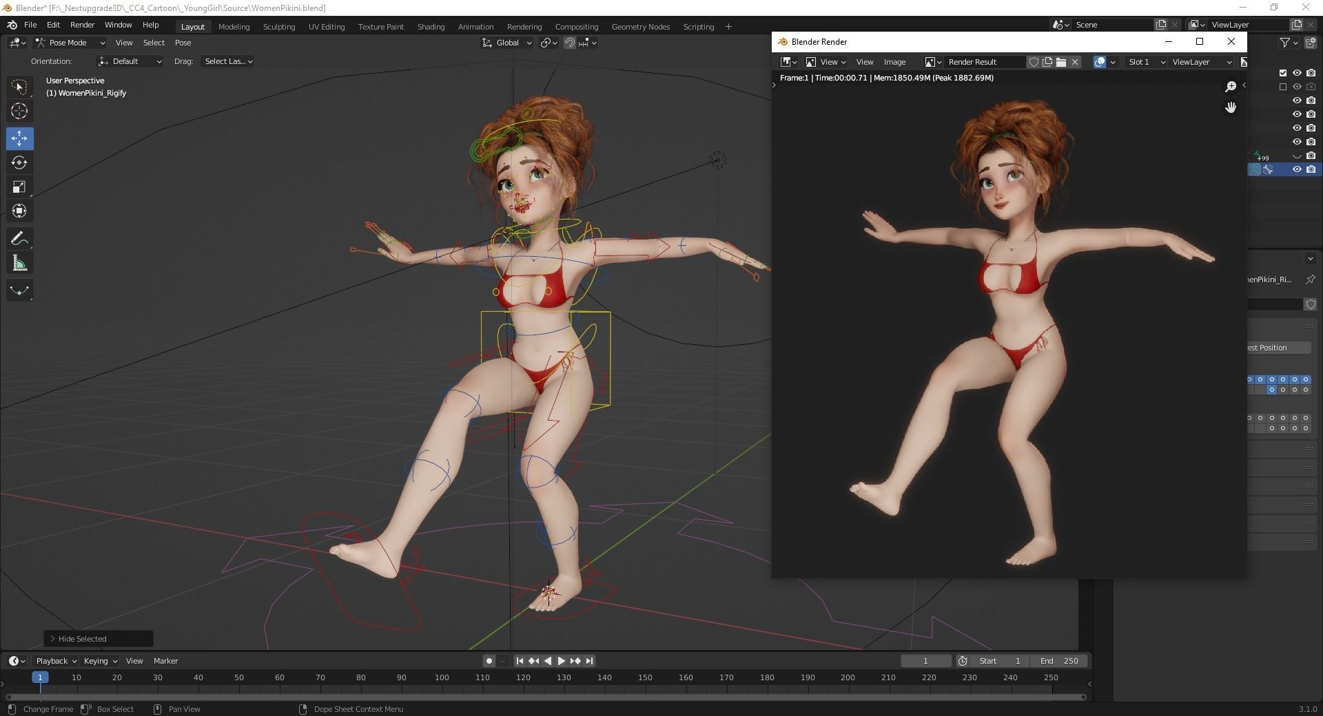Expand the Hide Selected operator panel
The width and height of the screenshot is (1323, 716).
coord(98,639)
